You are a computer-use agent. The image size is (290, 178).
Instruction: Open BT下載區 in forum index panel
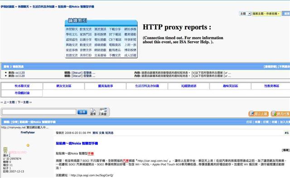tap(115, 34)
